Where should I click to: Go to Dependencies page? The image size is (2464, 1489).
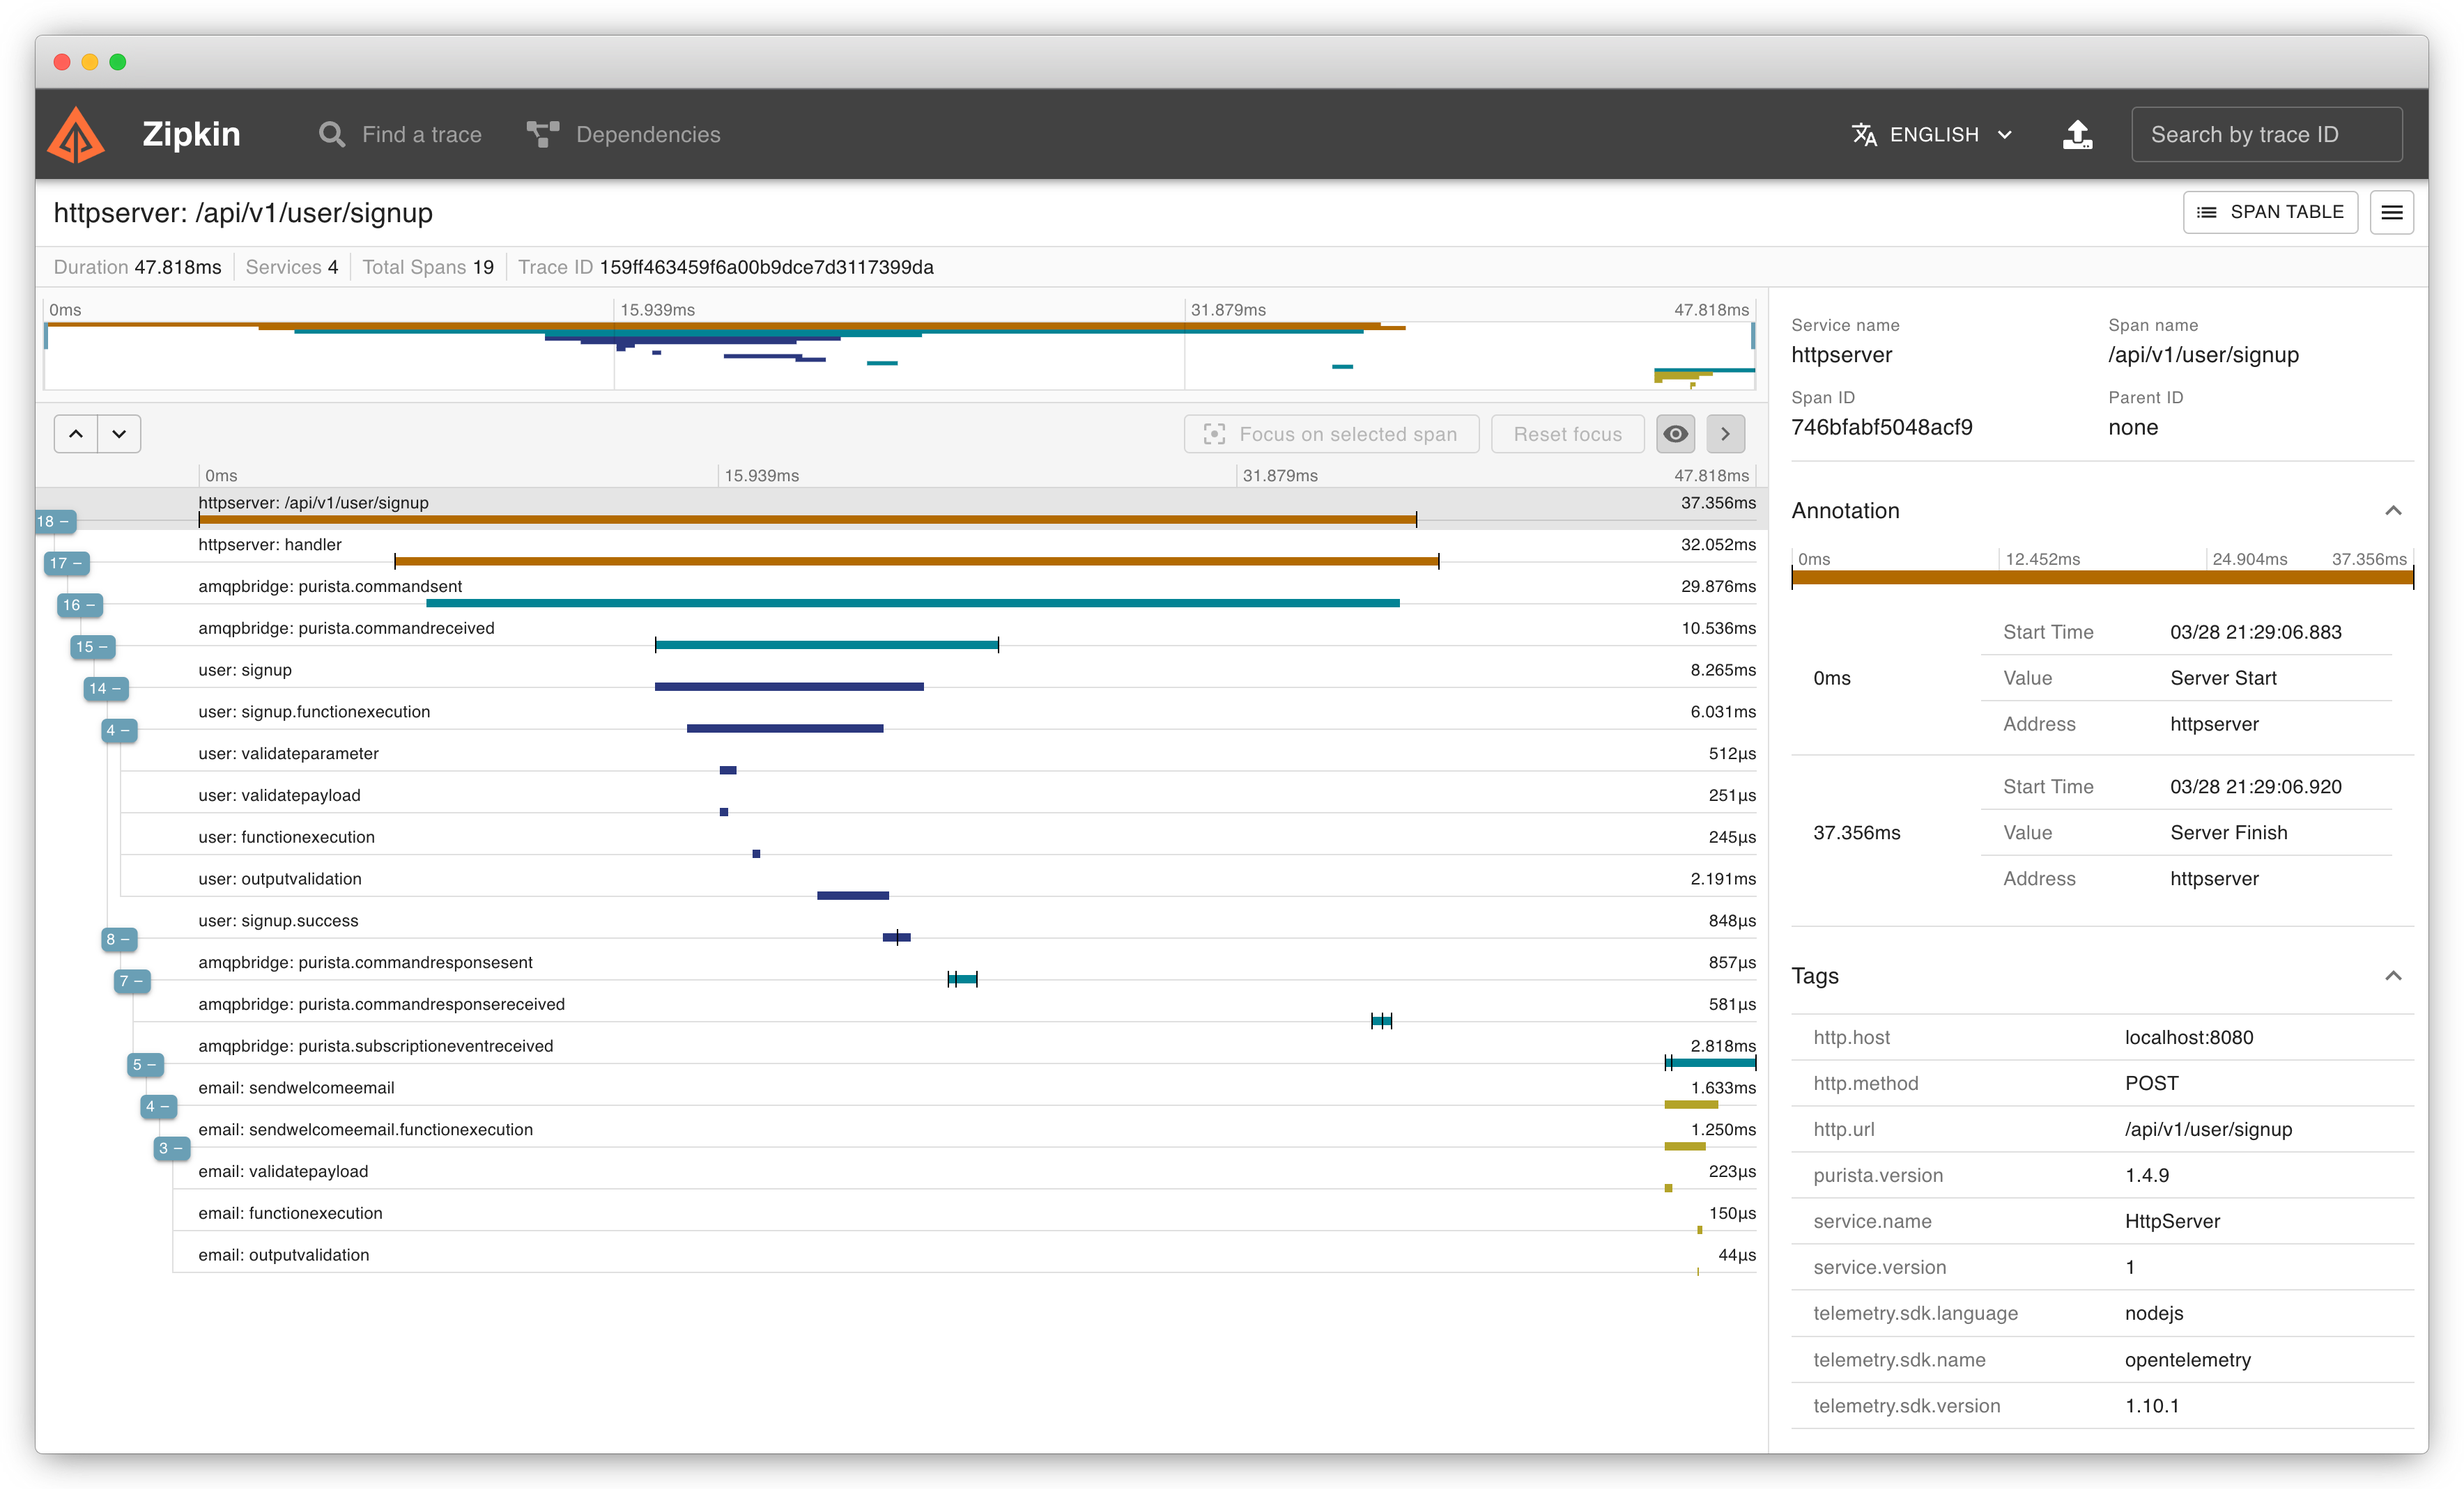click(x=647, y=135)
